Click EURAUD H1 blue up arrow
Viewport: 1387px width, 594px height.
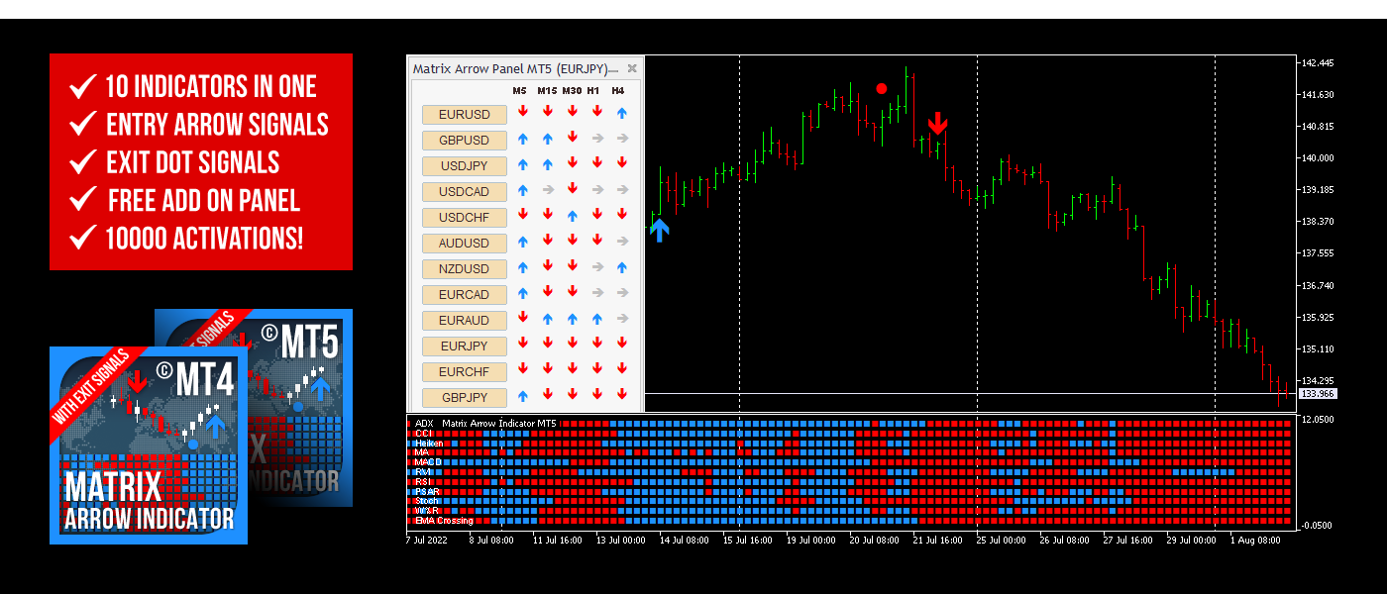[x=597, y=319]
